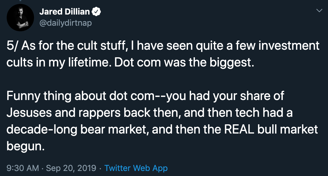The width and height of the screenshot is (328, 176).
Task: Click the "5/" thread number in tweet
Action: (x=13, y=46)
